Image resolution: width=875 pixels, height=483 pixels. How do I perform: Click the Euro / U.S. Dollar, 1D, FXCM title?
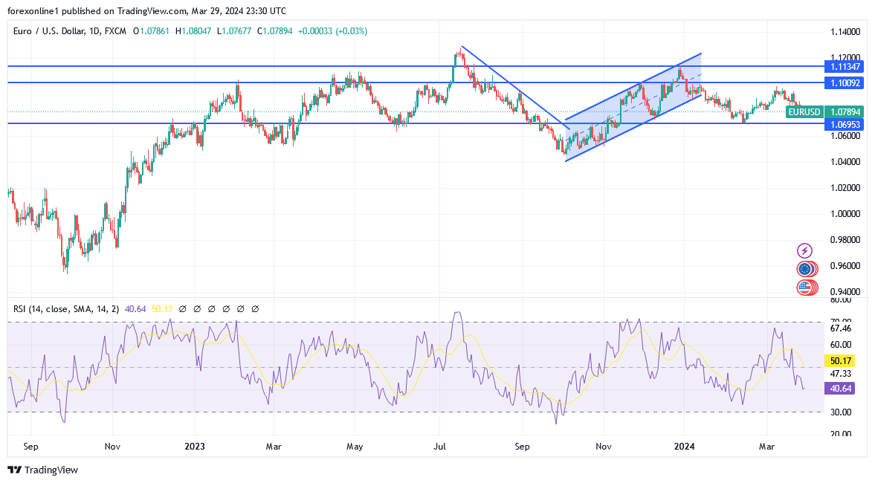click(x=70, y=31)
